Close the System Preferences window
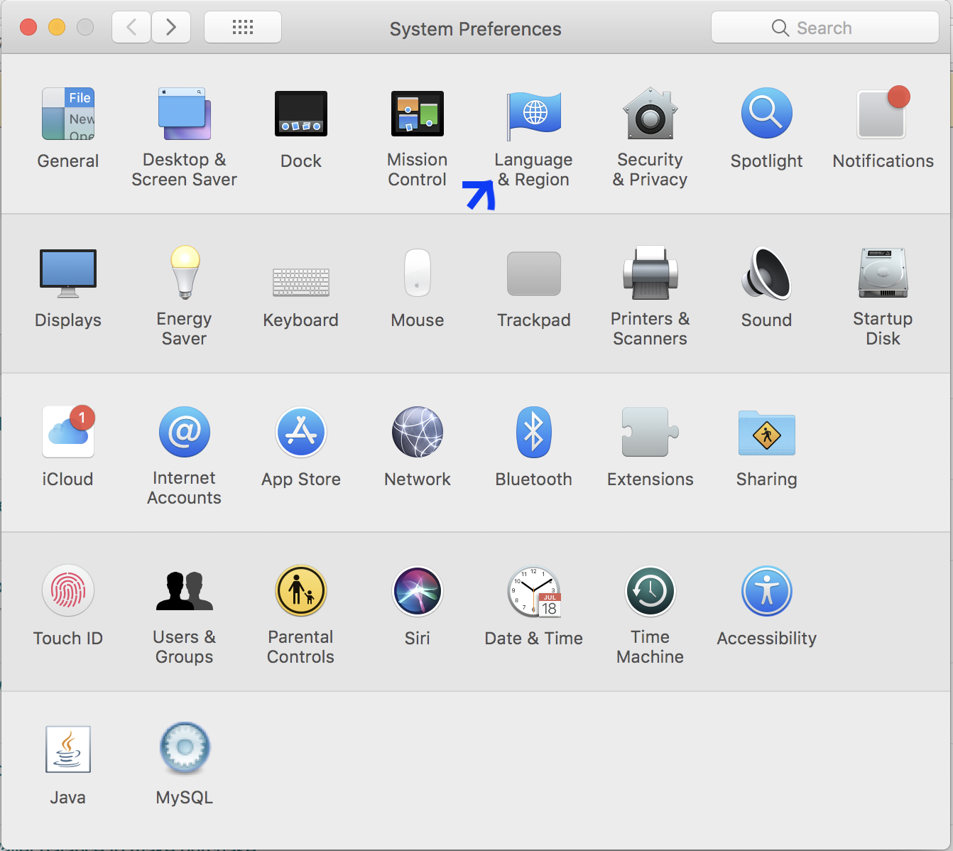 coord(28,28)
